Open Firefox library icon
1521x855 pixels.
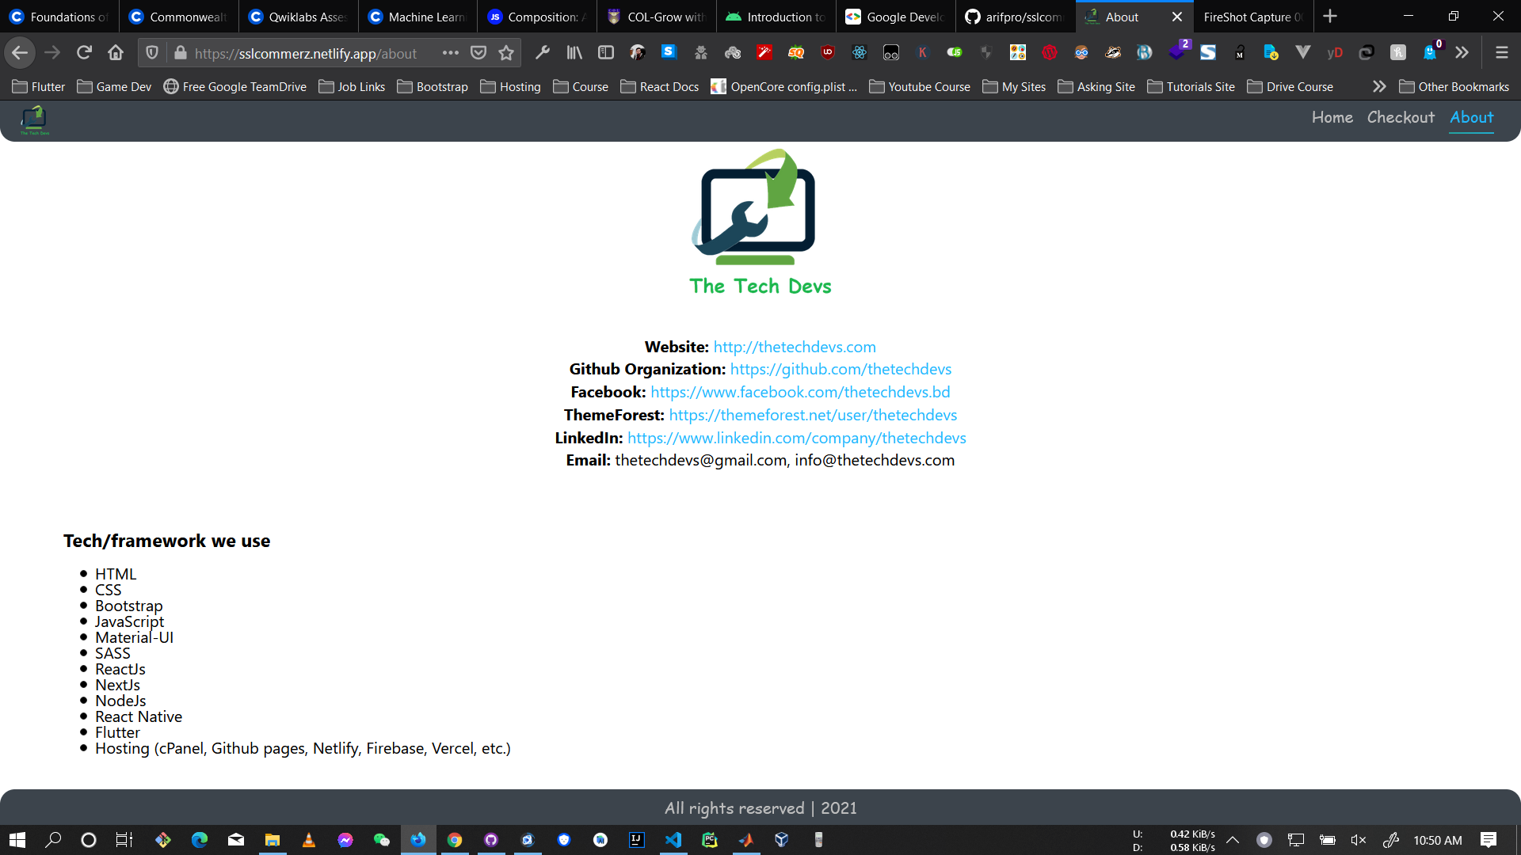pos(574,53)
